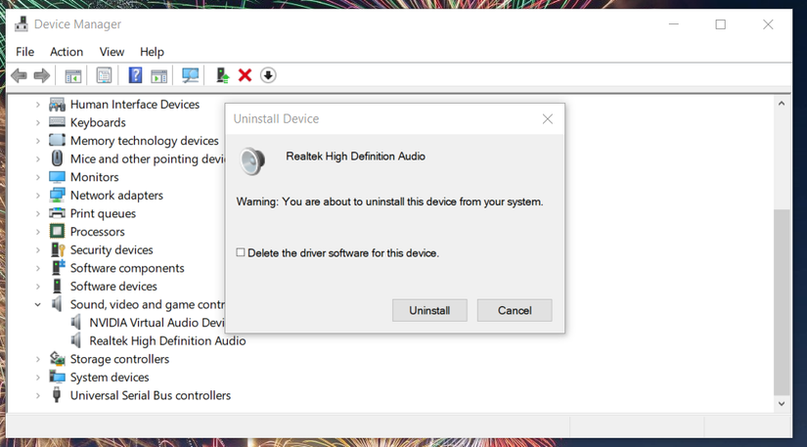Select the Security devices key icon

[57, 249]
